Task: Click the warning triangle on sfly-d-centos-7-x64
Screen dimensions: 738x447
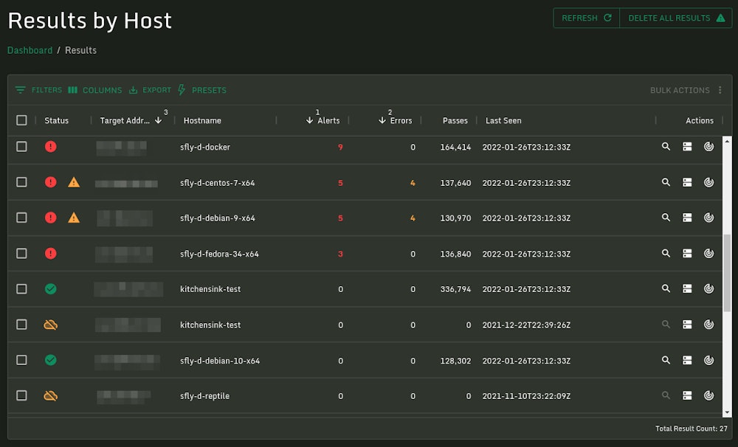Action: point(74,182)
